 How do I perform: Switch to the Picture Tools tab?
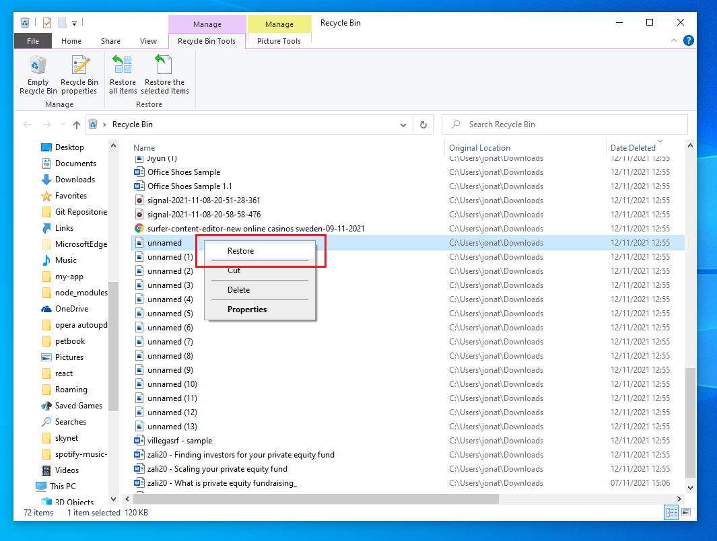click(x=279, y=41)
